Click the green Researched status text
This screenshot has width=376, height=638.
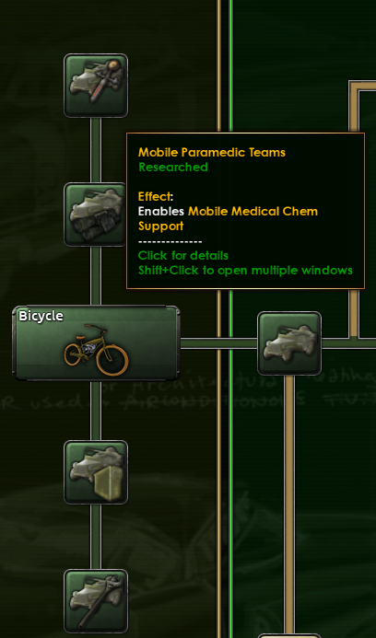coord(173,168)
